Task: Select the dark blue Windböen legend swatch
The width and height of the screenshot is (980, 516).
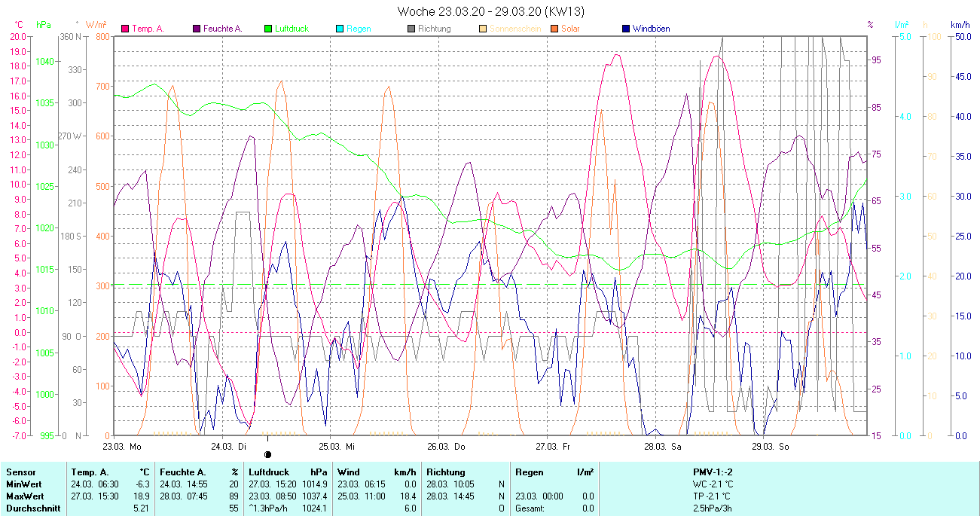Action: pyautogui.click(x=625, y=29)
